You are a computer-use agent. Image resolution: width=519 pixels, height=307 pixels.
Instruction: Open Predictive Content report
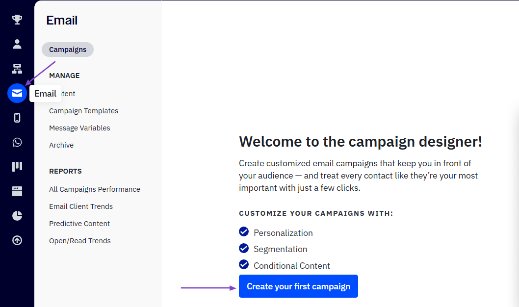(79, 224)
